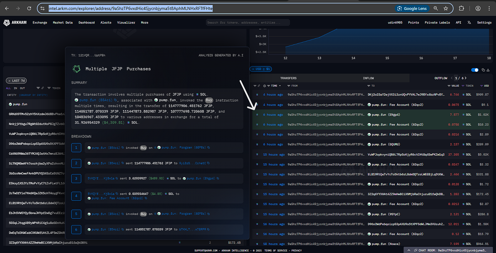
Task: Select the OUT direction filter
Action: (x=22, y=88)
